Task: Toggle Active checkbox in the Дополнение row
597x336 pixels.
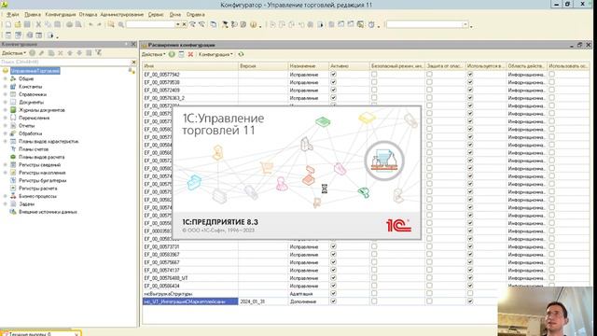Action: [334, 301]
